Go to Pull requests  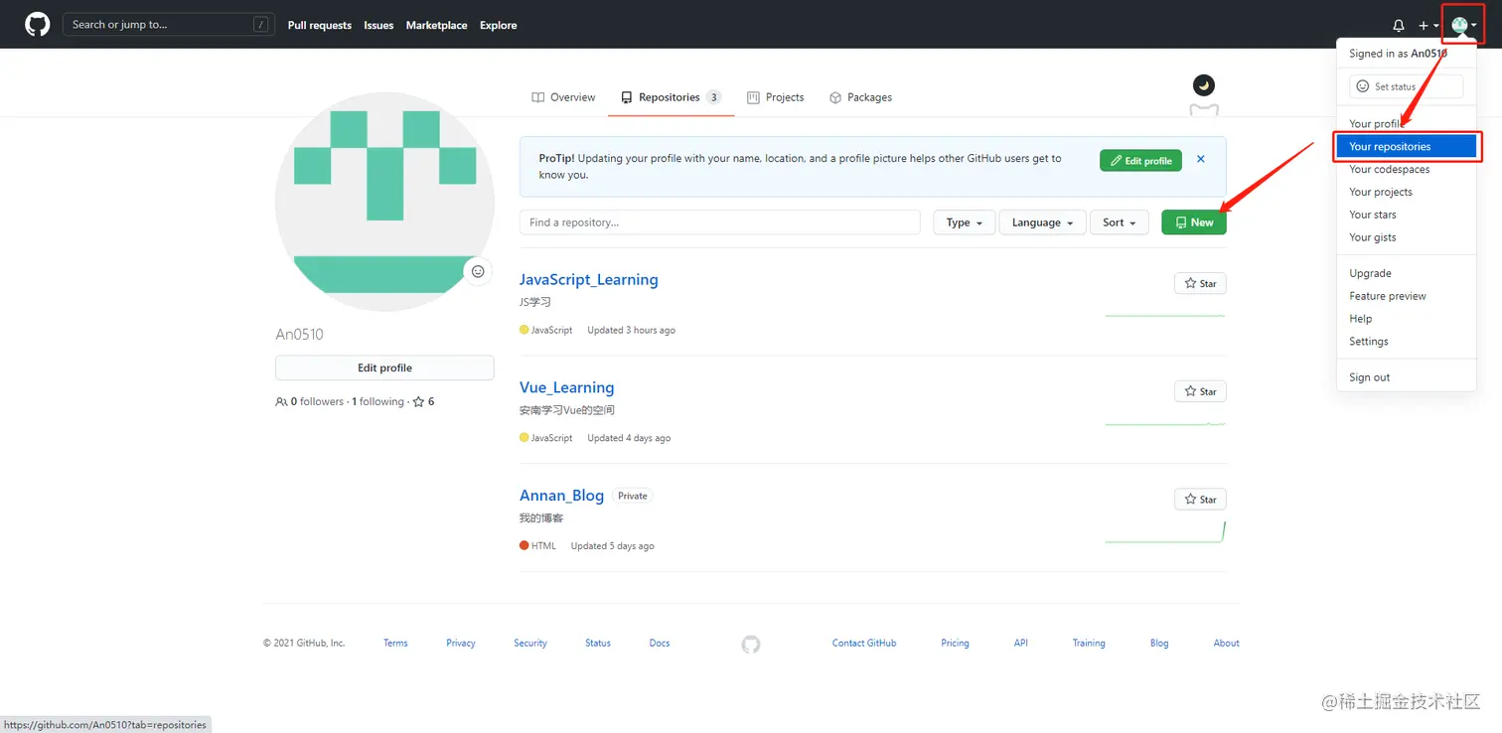(320, 26)
